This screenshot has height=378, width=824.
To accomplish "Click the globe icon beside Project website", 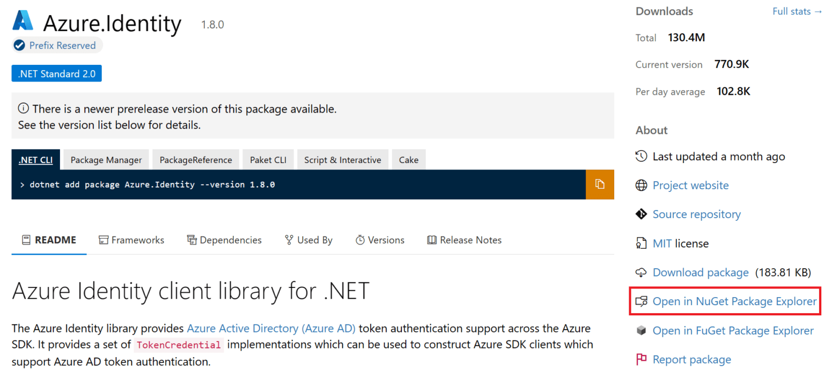I will tap(642, 185).
